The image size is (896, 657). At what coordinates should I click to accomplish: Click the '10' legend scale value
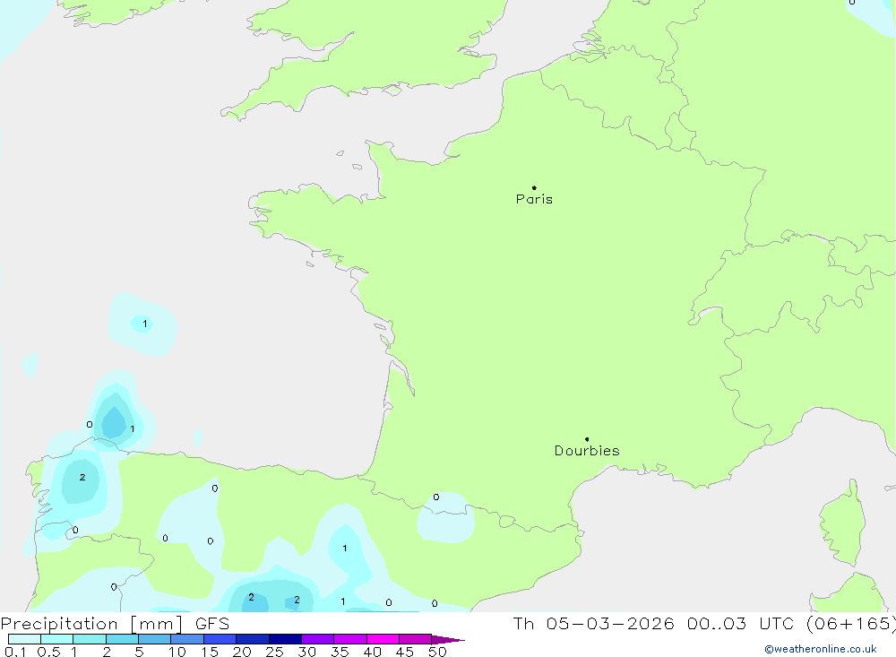coord(177,652)
